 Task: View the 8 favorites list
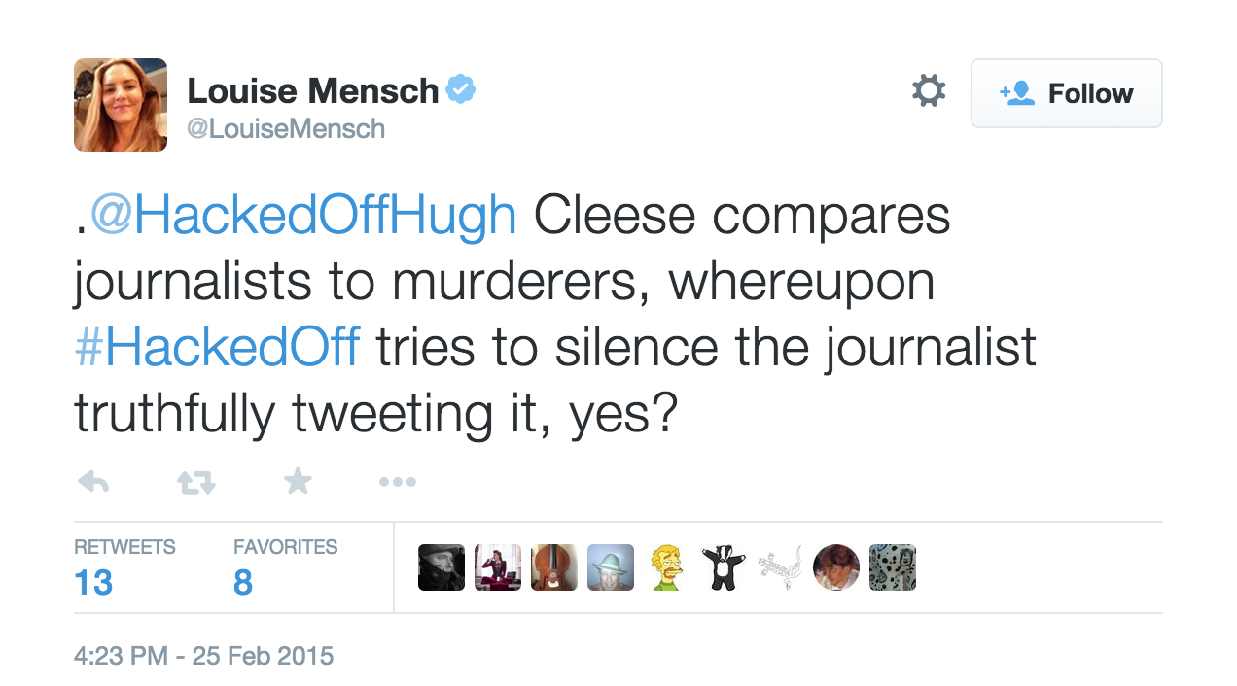[x=243, y=582]
